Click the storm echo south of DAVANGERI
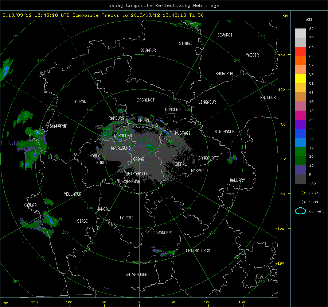The width and height of the screenshot is (328, 307). pos(164,251)
